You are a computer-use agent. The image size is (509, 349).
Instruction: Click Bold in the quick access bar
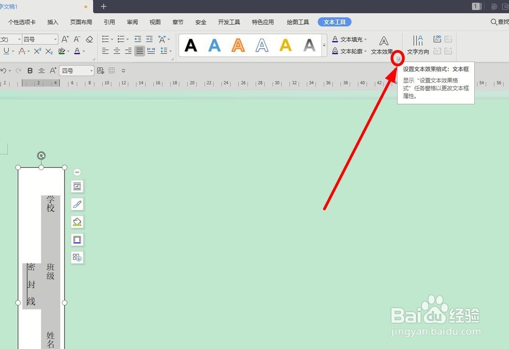30,71
